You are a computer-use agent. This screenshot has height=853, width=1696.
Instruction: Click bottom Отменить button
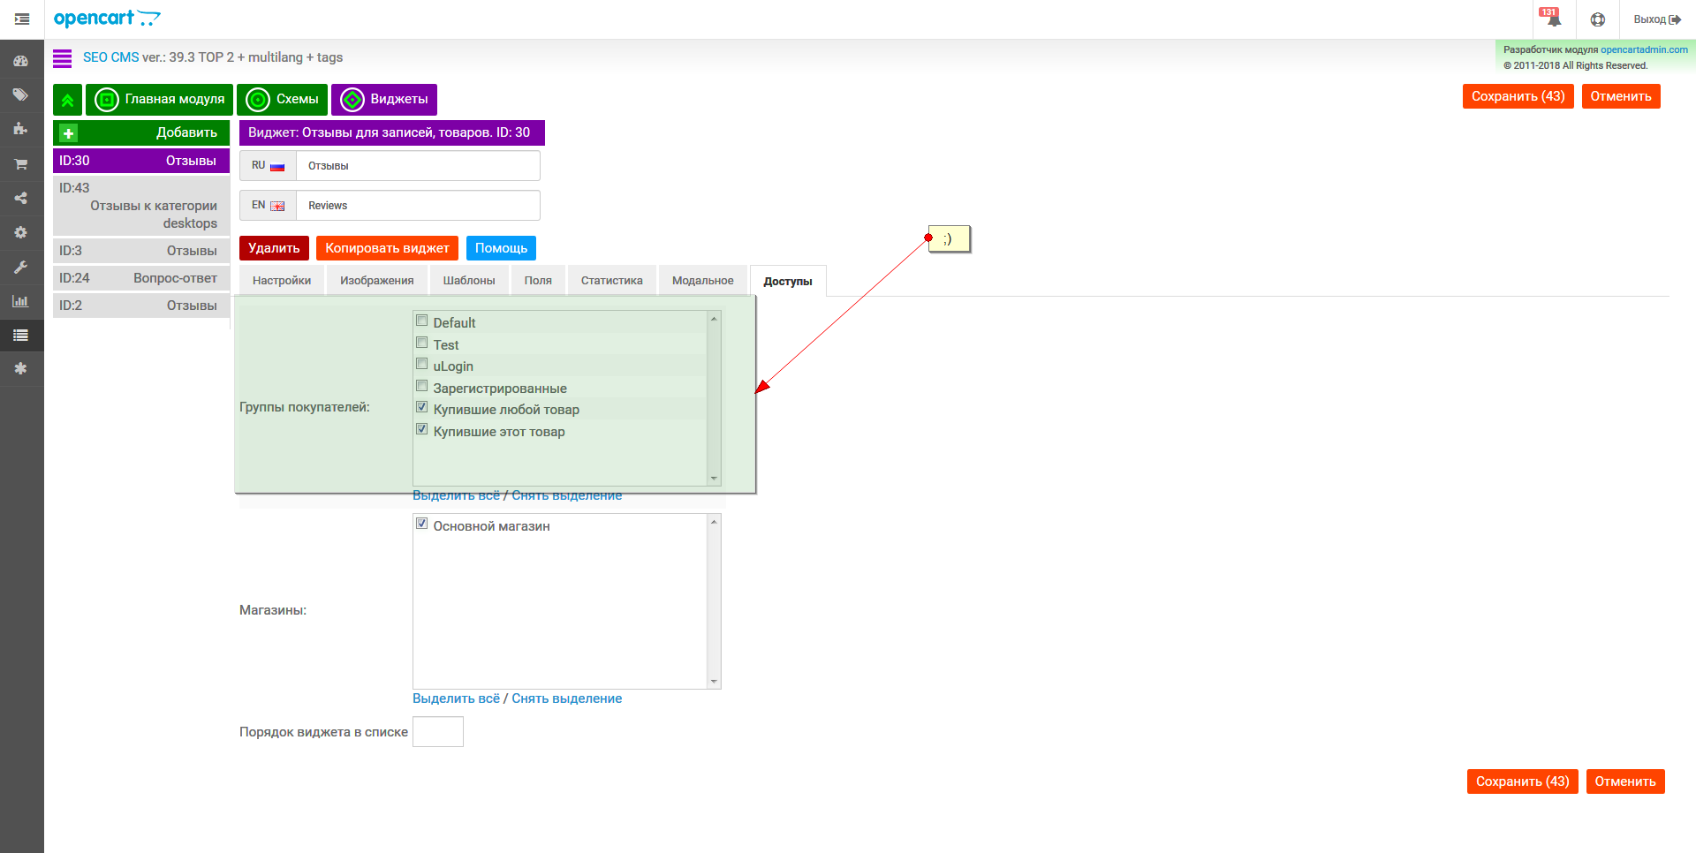[1625, 781]
